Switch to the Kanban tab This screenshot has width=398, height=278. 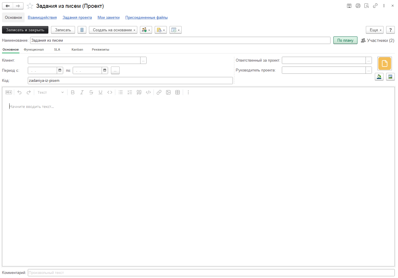pyautogui.click(x=77, y=49)
